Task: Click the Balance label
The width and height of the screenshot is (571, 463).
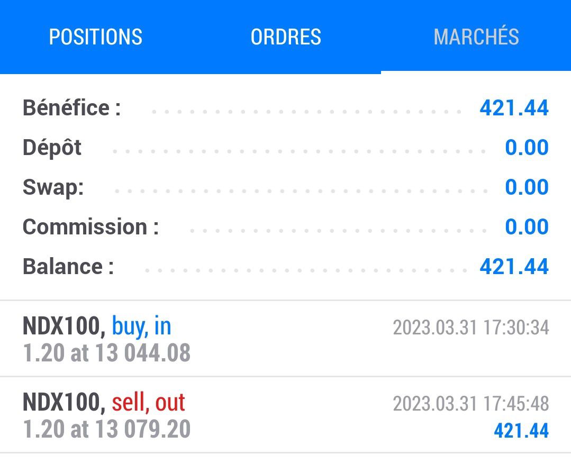Action: click(68, 267)
